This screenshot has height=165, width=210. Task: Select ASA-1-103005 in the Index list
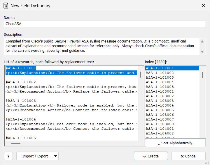click(x=172, y=110)
